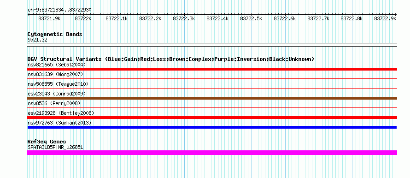Viewport: 410px width, 178px height.
Task: Click the 83722.8k ruler mark
Action: pos(352,18)
